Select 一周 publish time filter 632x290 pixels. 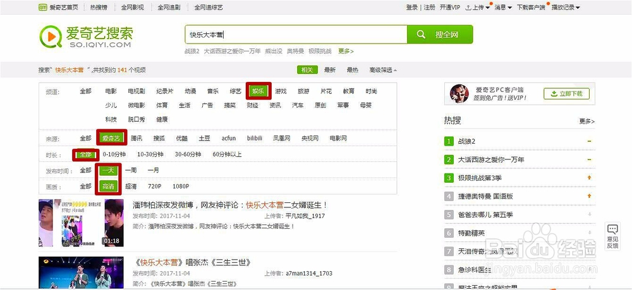pos(131,170)
